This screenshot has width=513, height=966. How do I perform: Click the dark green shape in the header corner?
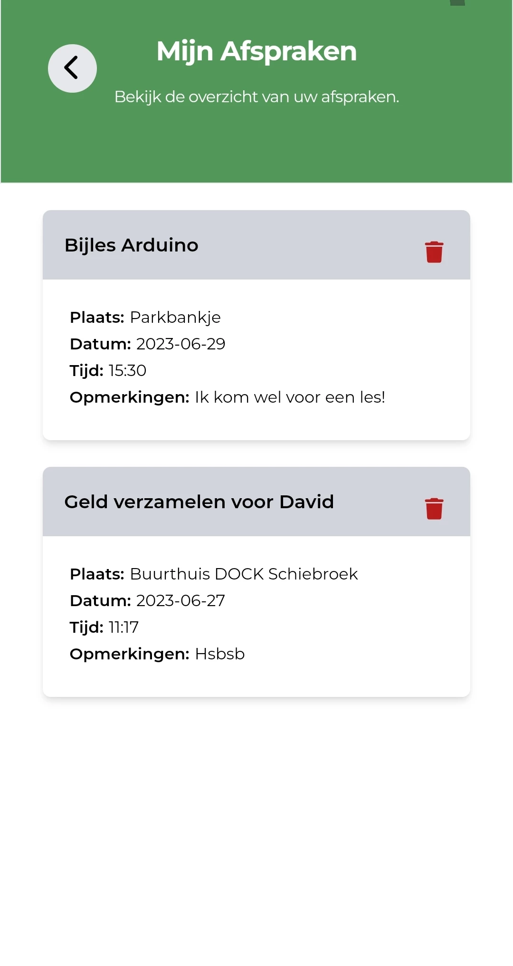click(x=457, y=3)
